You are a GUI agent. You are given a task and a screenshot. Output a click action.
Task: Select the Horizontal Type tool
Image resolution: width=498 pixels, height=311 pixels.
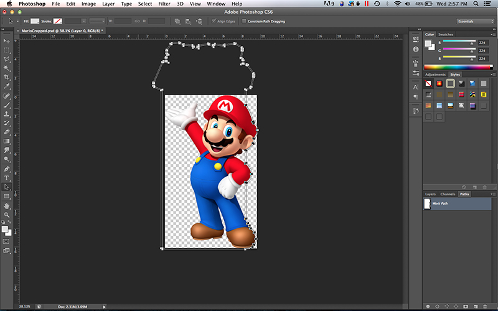pyautogui.click(x=6, y=178)
